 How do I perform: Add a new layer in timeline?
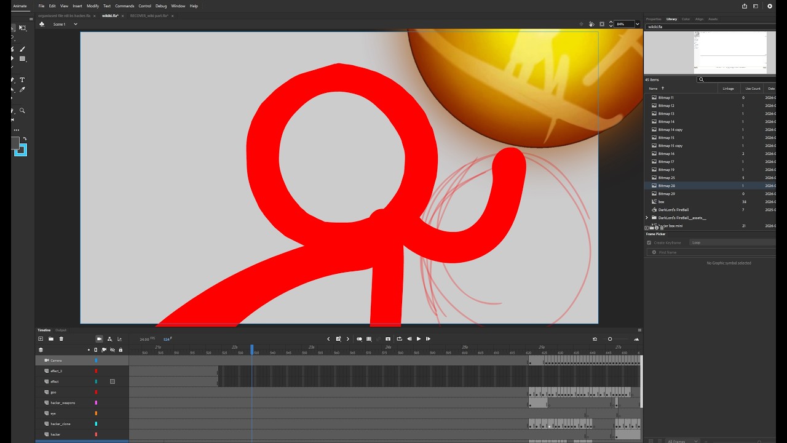[41, 339]
